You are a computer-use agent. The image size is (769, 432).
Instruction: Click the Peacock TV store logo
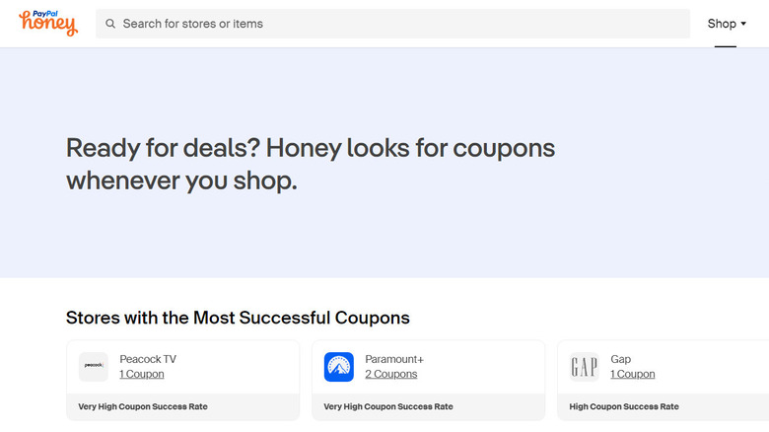(x=94, y=367)
